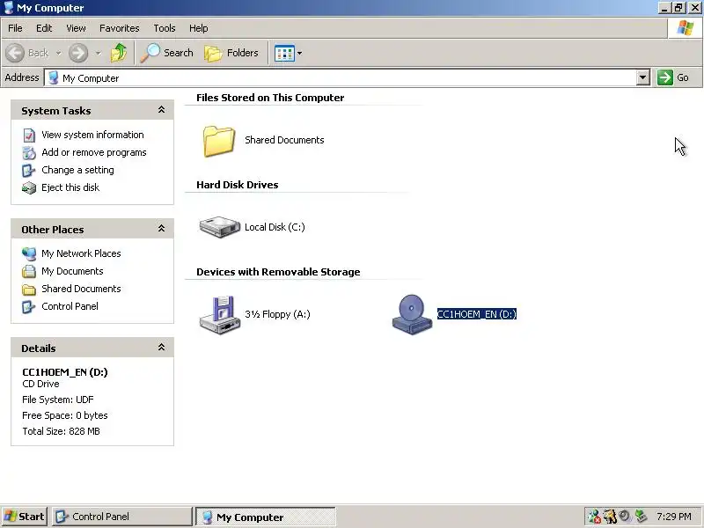Click the Local Disk (C:) label
The height and width of the screenshot is (528, 704).
click(275, 227)
